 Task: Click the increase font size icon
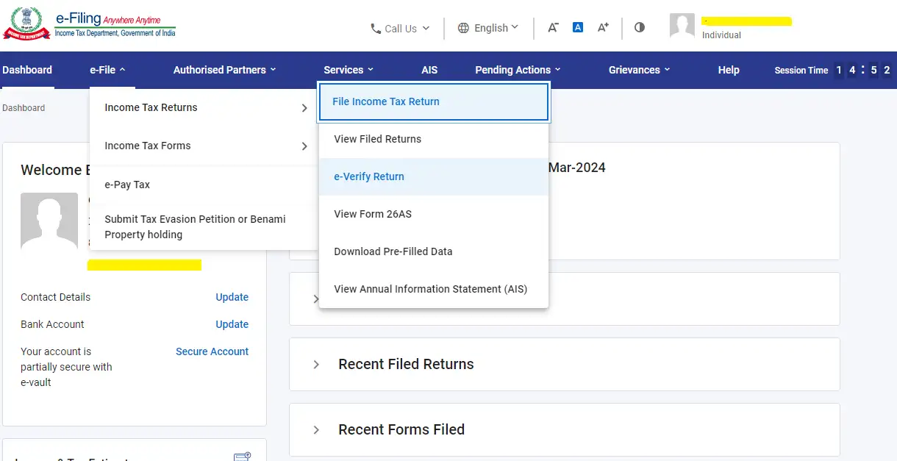click(x=603, y=27)
